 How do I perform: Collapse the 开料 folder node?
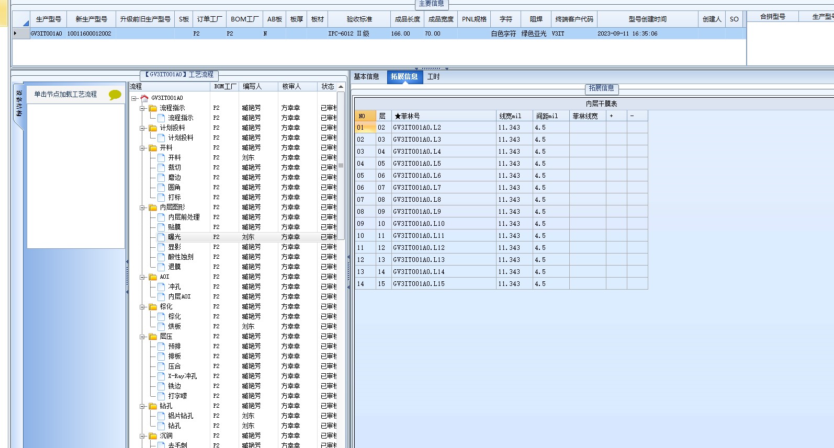[x=142, y=148]
